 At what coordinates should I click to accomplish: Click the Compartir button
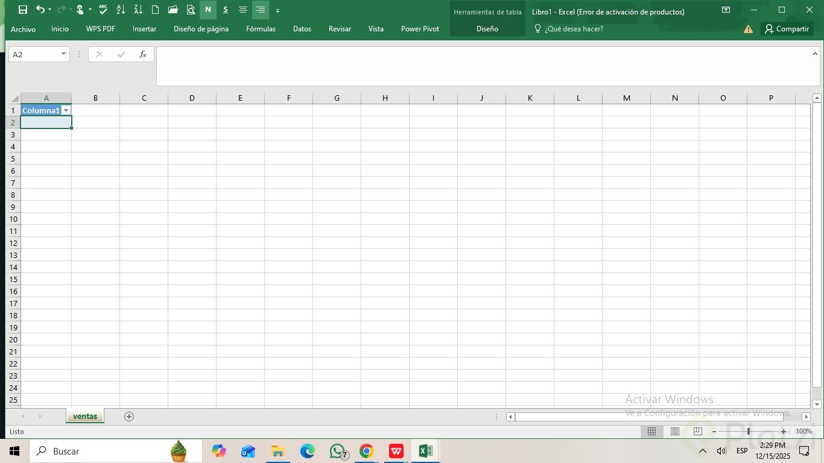point(787,29)
